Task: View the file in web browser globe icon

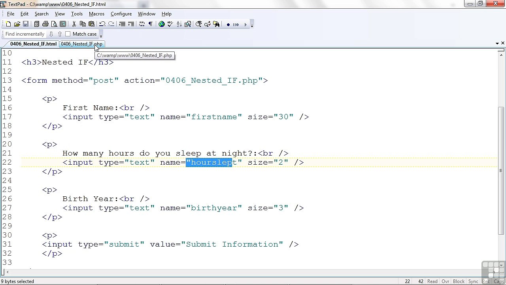Action: 162,24
